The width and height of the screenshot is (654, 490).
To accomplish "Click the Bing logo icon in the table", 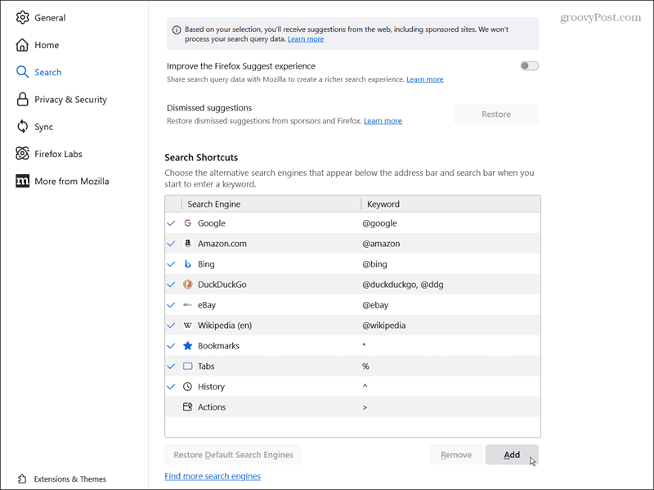I will (188, 263).
